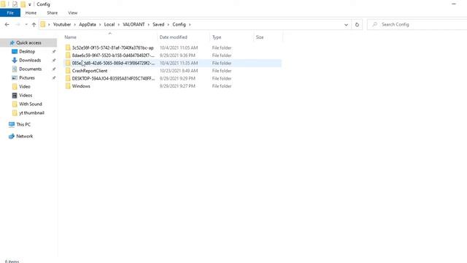467x263 pixels.
Task: Click the folder icon beside CrashReportClient
Action: (x=68, y=71)
